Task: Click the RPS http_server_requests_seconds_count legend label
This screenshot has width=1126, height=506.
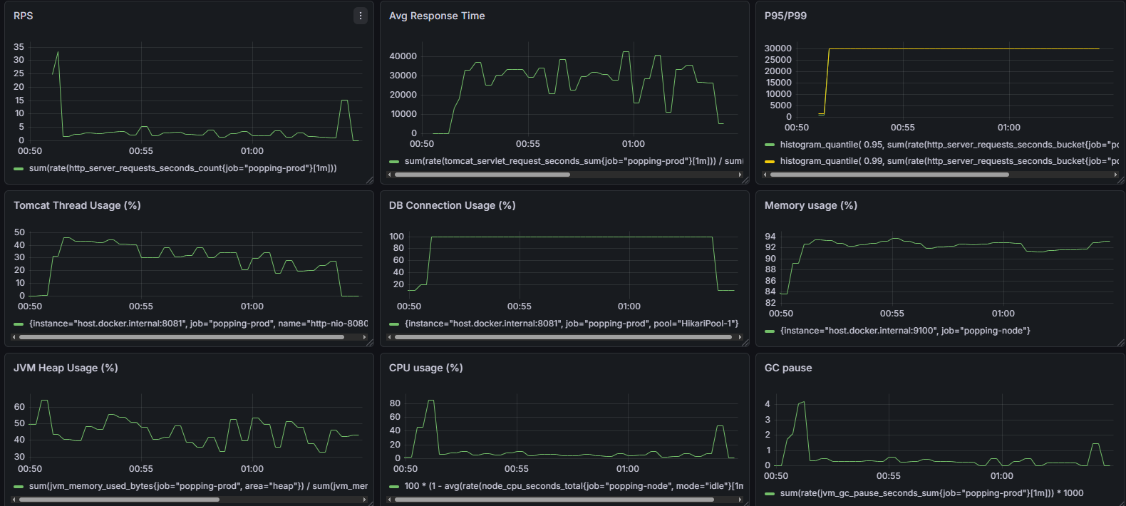Action: (183, 168)
